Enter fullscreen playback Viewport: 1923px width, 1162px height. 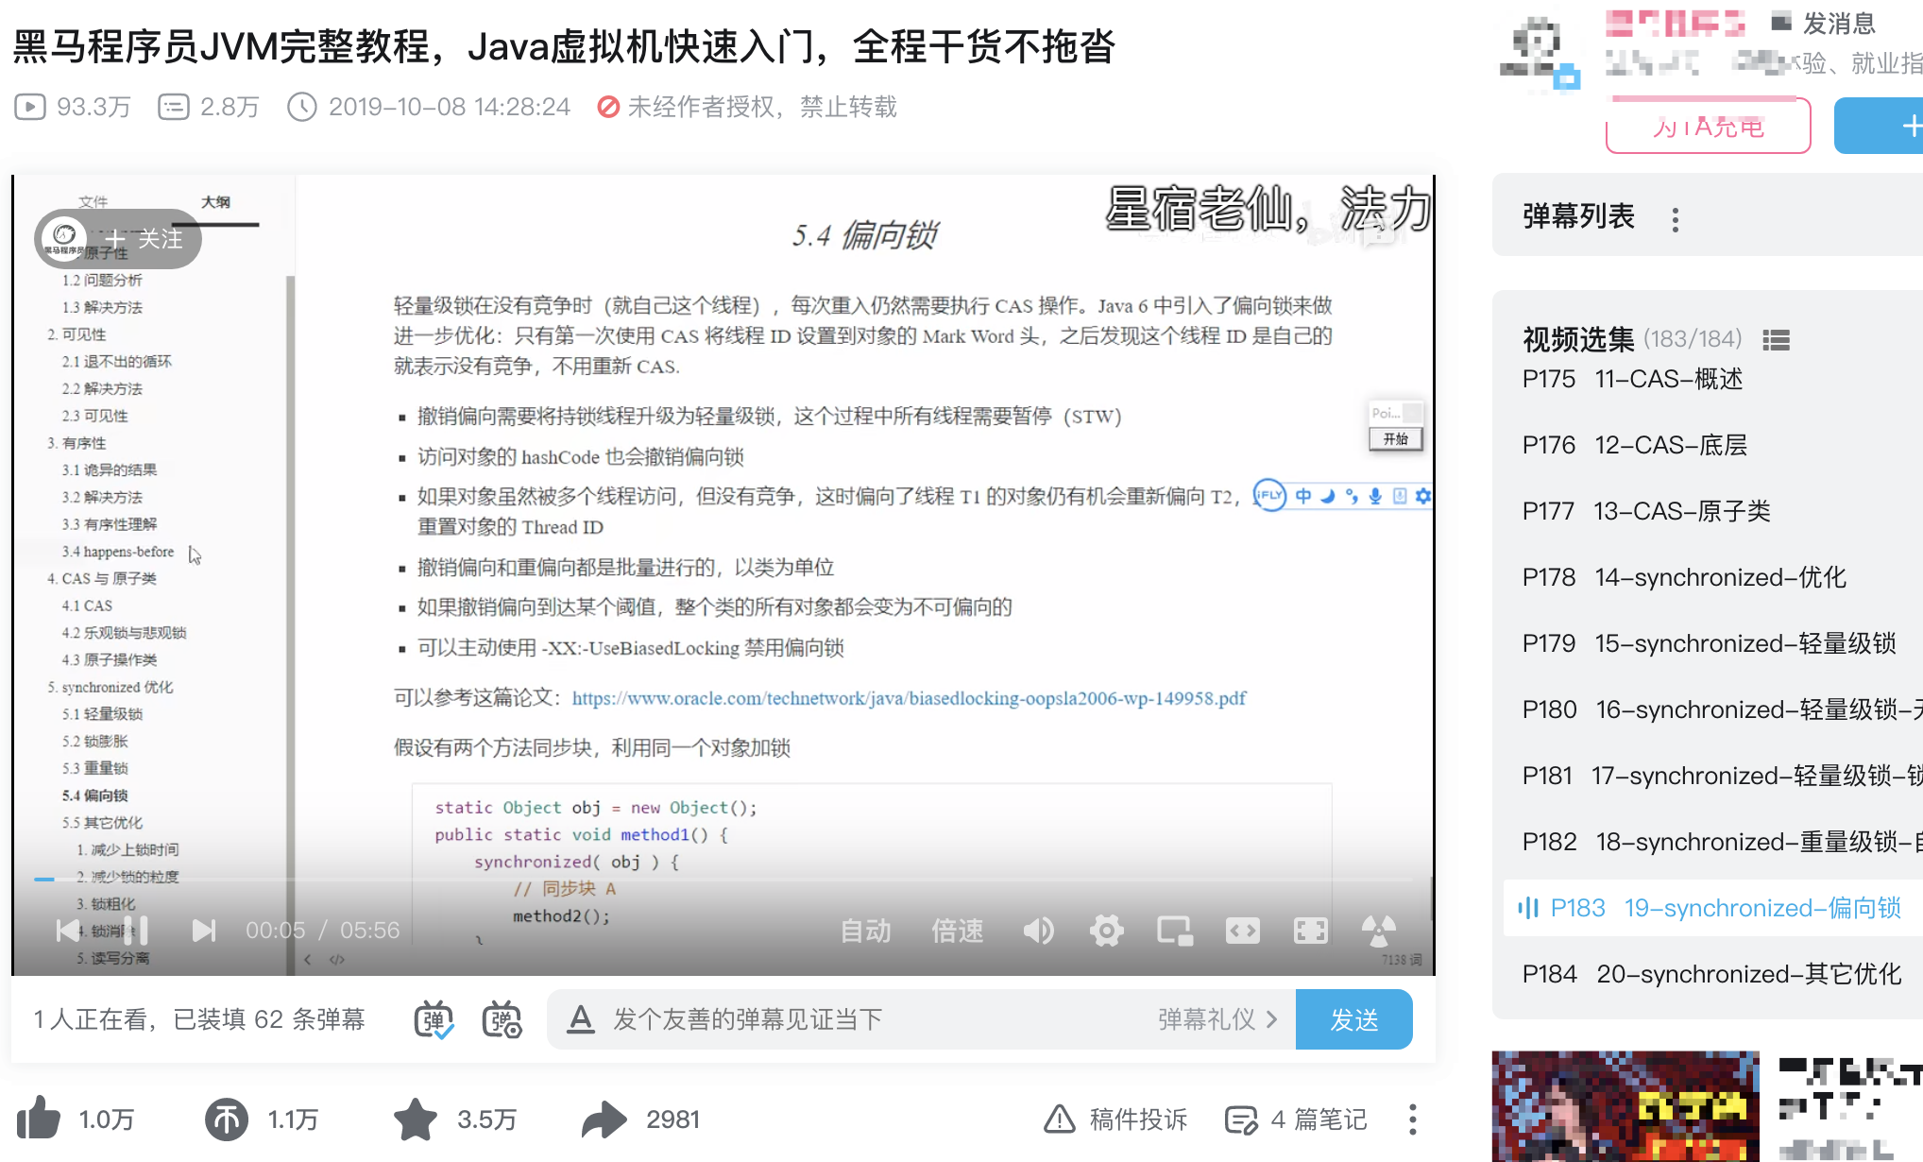click(1311, 931)
